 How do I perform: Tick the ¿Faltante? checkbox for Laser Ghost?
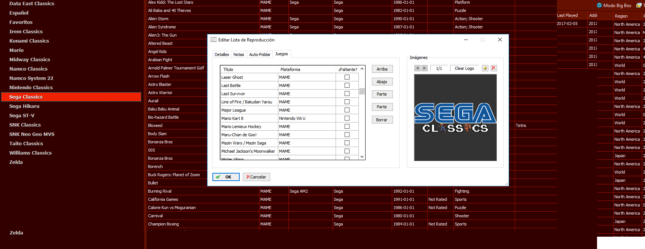(x=347, y=77)
